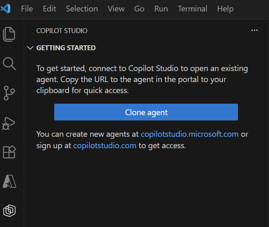The height and width of the screenshot is (227, 269).
Task: Open the Go menu
Action: pyautogui.click(x=139, y=9)
